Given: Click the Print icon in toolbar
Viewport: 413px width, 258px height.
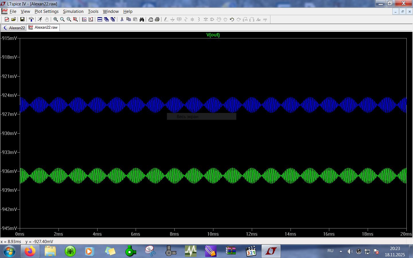Looking at the screenshot, I should click(x=157, y=19).
